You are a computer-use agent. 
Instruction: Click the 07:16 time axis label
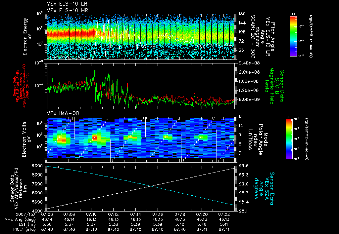coord(157,214)
